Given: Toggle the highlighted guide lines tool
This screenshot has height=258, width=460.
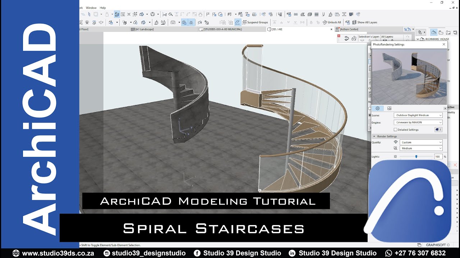Looking at the screenshot, I should coord(117,14).
